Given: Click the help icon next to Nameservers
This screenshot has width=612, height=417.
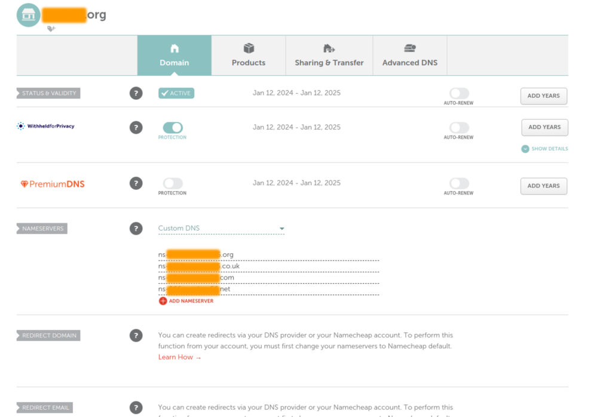Looking at the screenshot, I should coord(136,228).
